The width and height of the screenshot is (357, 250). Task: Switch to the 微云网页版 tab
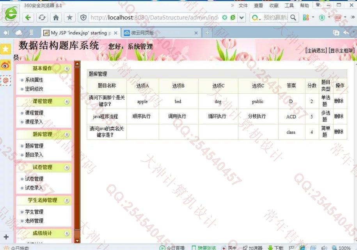tap(161, 33)
